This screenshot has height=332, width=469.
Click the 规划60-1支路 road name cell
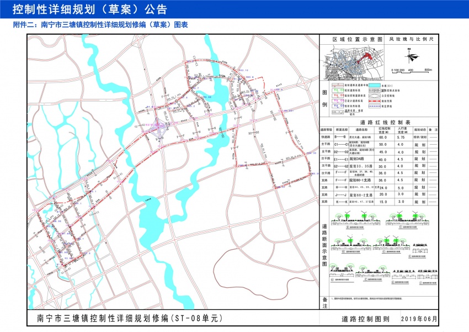(360, 180)
